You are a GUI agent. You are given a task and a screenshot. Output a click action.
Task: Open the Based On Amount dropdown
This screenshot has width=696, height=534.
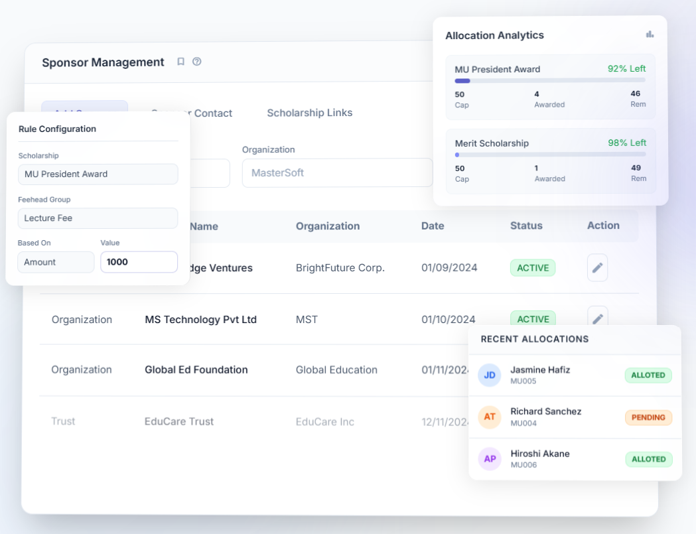[x=56, y=262]
